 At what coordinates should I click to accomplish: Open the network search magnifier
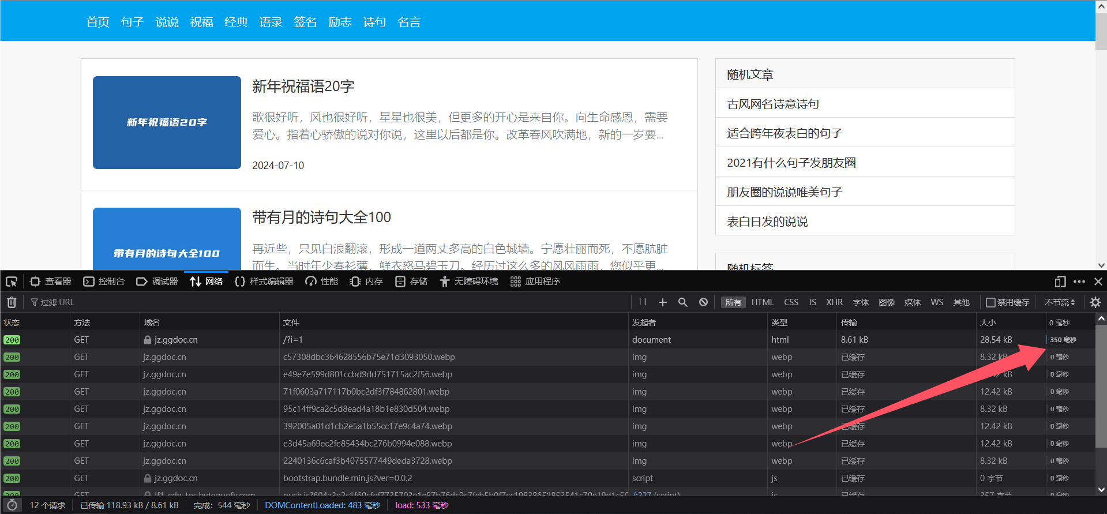tap(683, 302)
